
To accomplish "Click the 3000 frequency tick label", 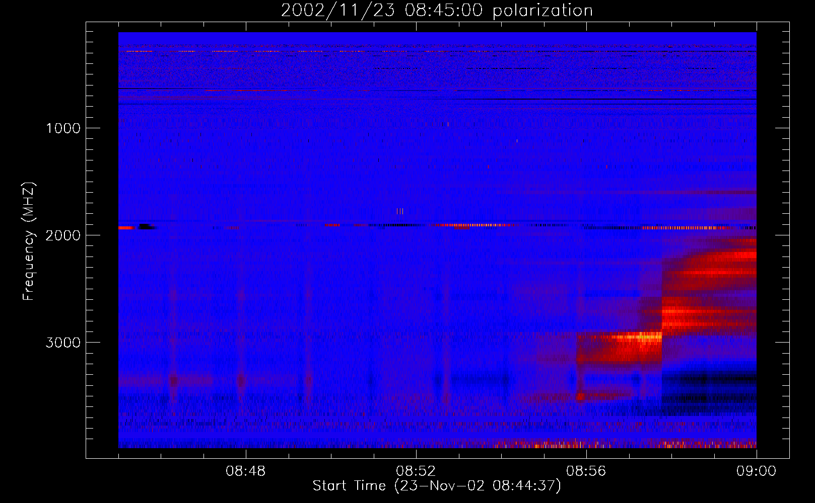I will [x=63, y=343].
